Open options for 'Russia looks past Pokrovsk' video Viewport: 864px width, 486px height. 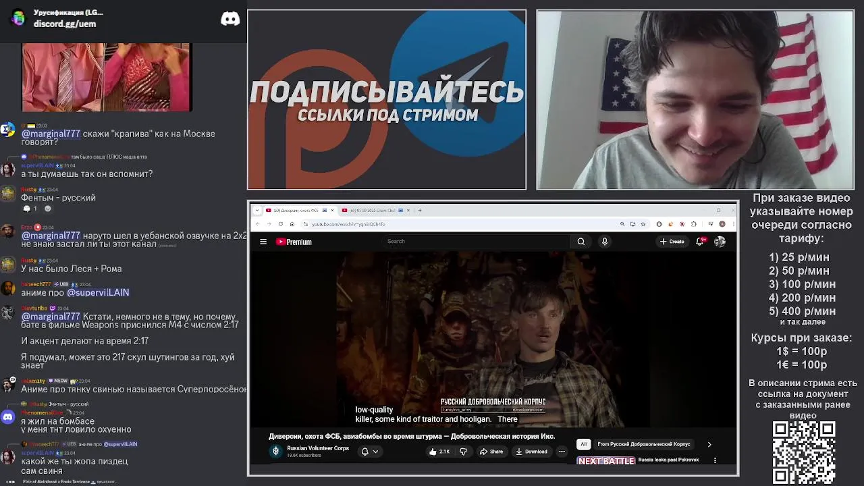715,460
